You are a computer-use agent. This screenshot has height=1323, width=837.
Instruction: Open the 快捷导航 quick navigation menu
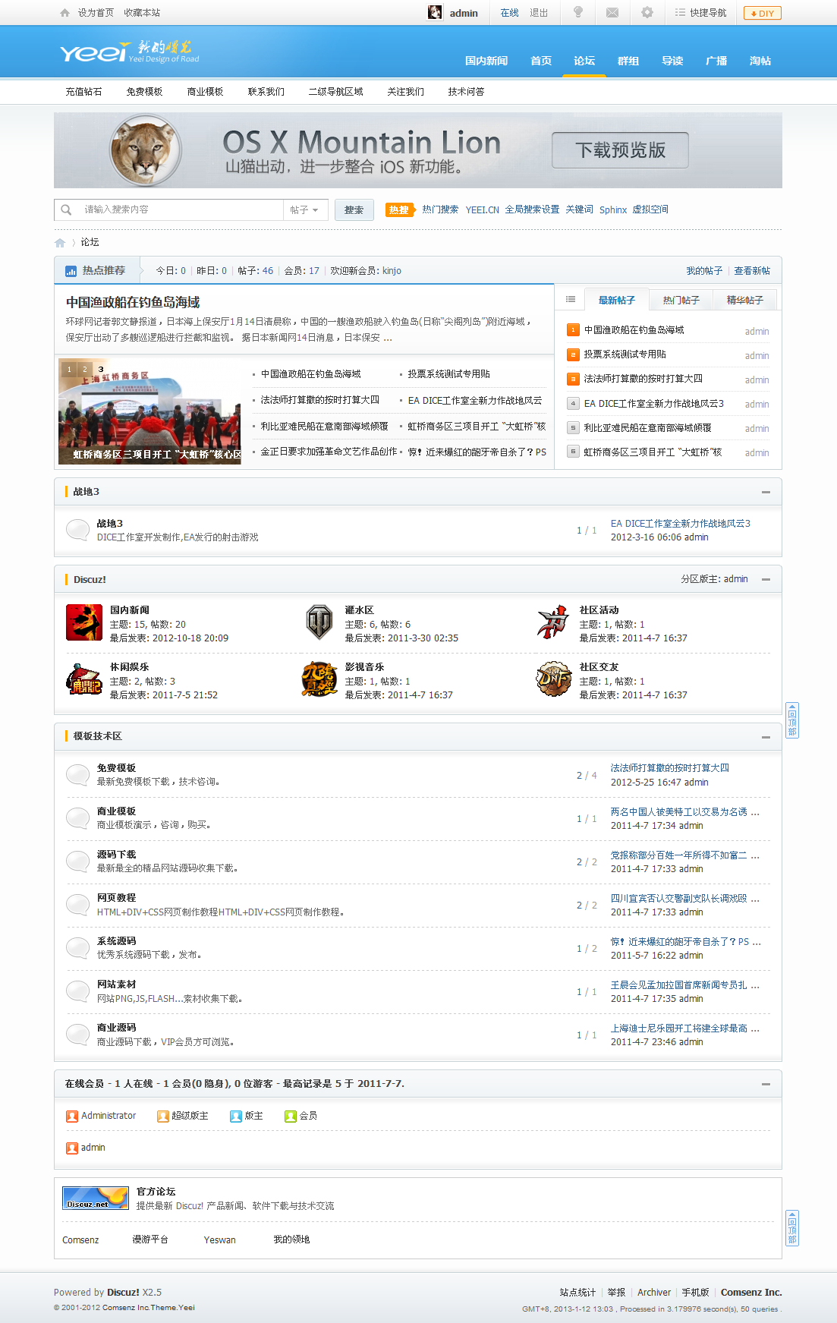coord(700,13)
